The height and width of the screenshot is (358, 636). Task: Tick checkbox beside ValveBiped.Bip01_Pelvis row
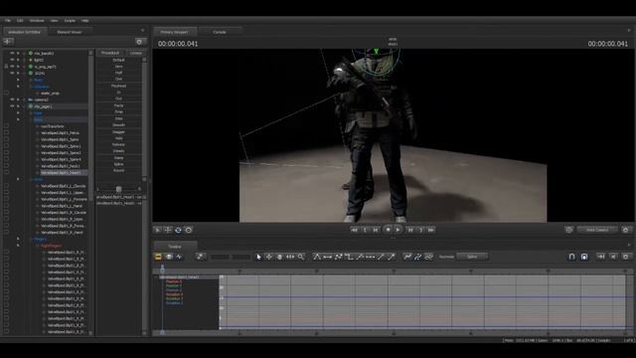(6, 132)
